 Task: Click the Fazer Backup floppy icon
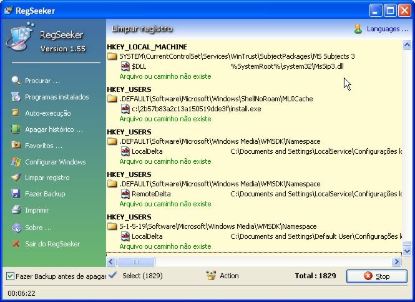point(16,194)
